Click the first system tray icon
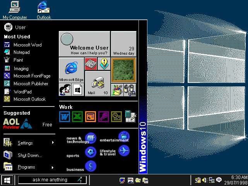 pos(198,180)
